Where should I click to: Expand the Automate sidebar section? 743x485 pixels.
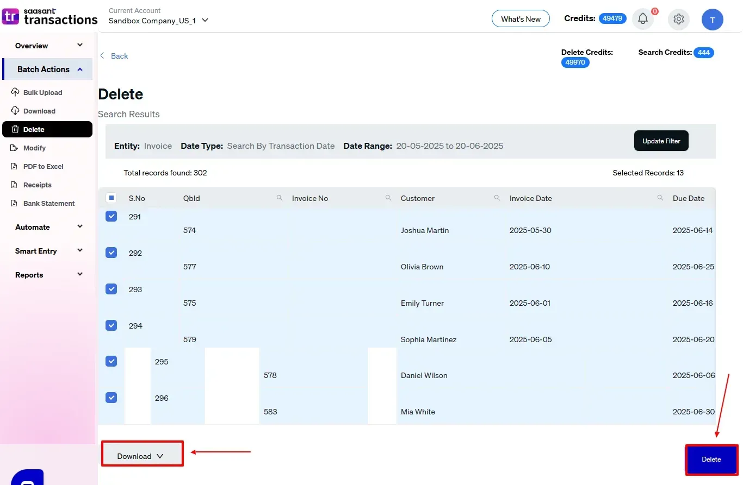[x=48, y=227]
